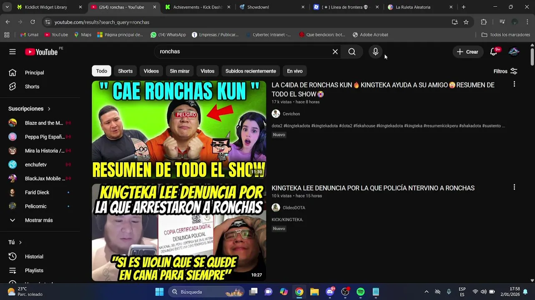The width and height of the screenshot is (535, 300).
Task: Expand the Suscripciones section
Action: point(29,109)
